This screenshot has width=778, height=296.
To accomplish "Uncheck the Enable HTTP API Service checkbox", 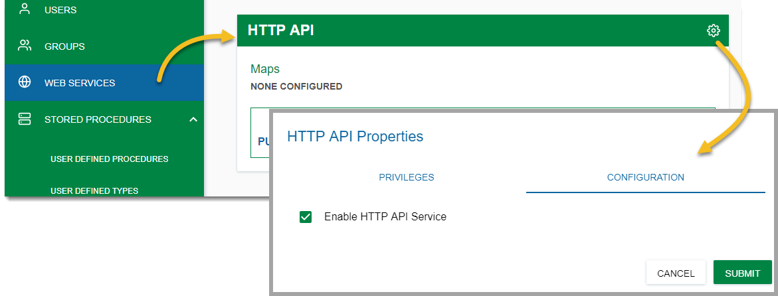I will point(306,217).
